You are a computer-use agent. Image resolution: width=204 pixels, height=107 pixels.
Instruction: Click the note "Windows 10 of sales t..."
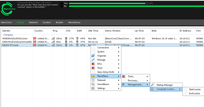pos(164,39)
